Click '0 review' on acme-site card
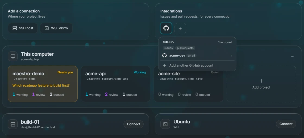The width and height of the screenshot is (304, 138). tap(184, 94)
